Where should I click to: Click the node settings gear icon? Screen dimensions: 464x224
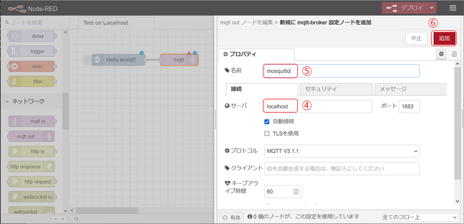(x=441, y=54)
